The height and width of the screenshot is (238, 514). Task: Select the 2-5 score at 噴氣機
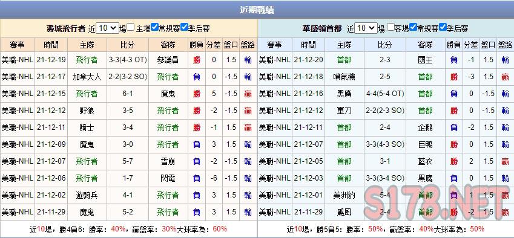coord(385,77)
